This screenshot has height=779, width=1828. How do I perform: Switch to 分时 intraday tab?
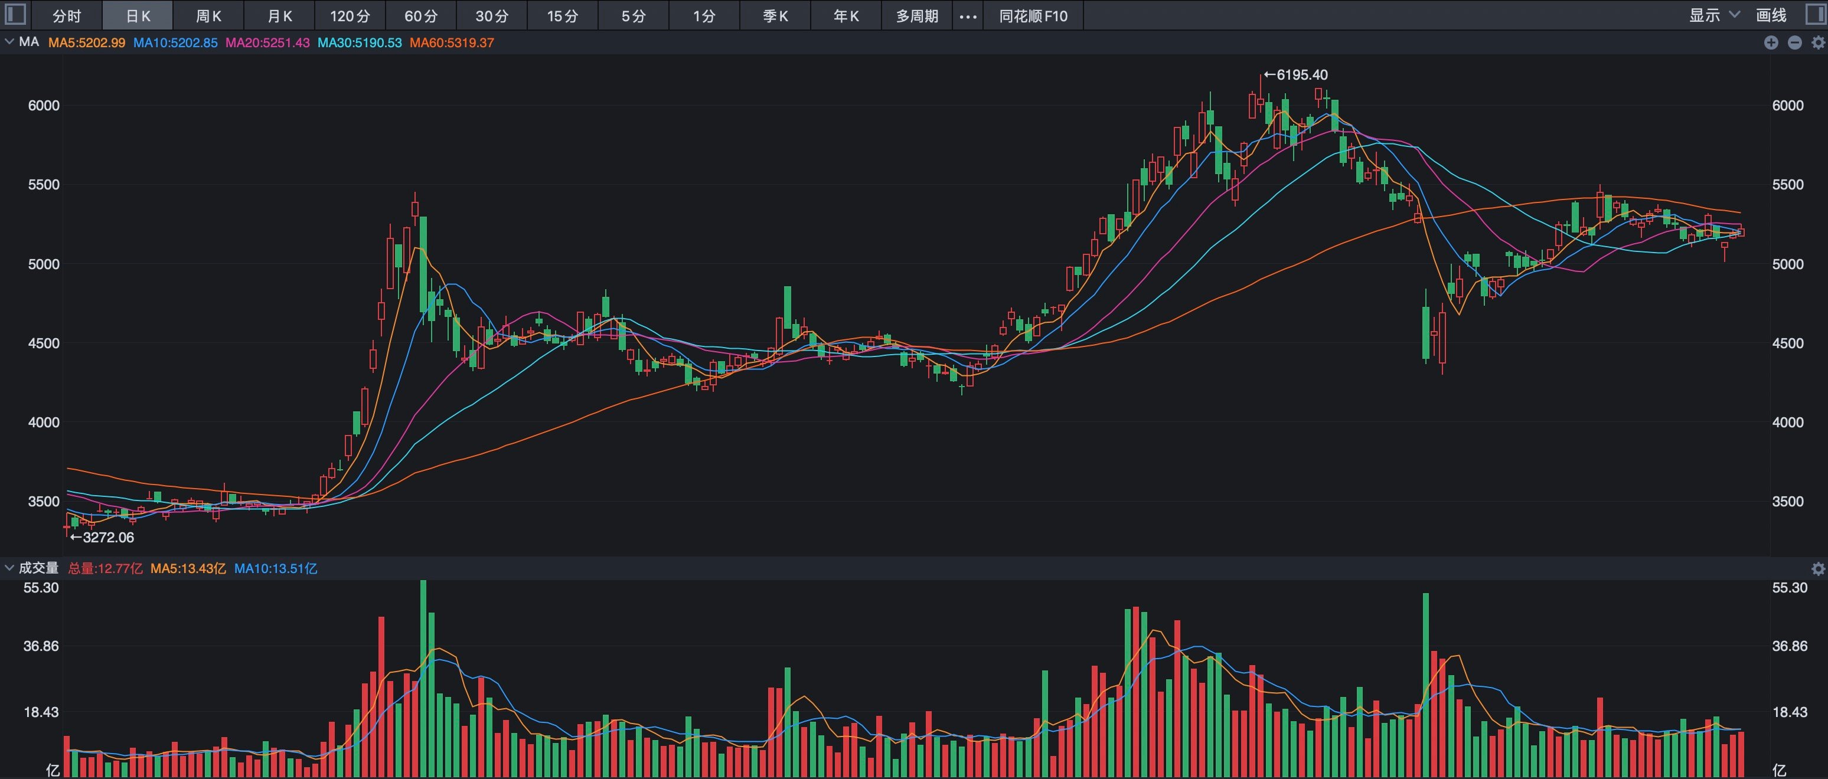click(x=67, y=15)
